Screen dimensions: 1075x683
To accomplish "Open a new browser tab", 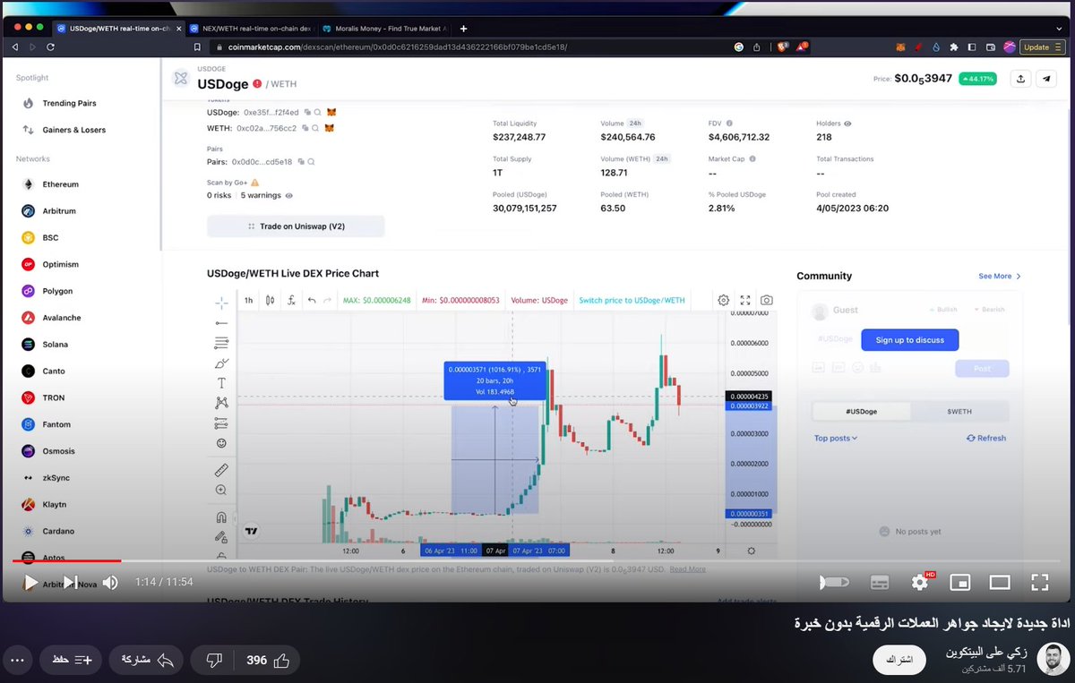I will [463, 28].
